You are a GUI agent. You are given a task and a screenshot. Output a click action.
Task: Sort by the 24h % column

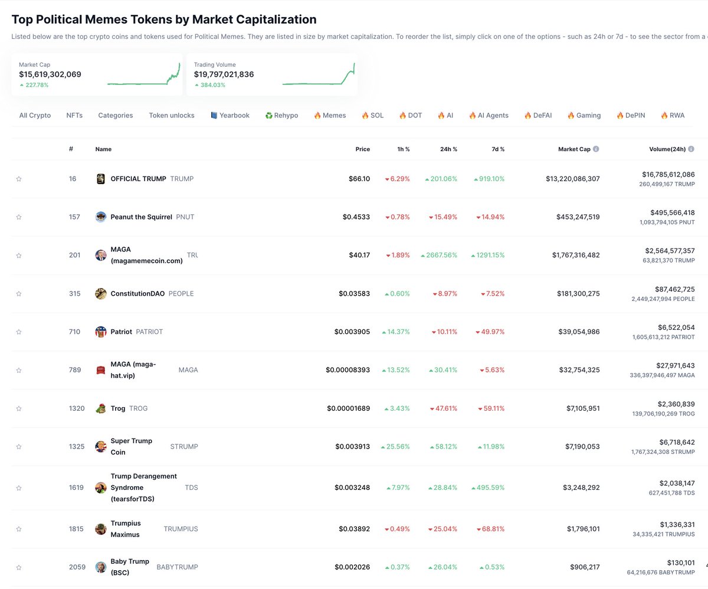click(447, 149)
